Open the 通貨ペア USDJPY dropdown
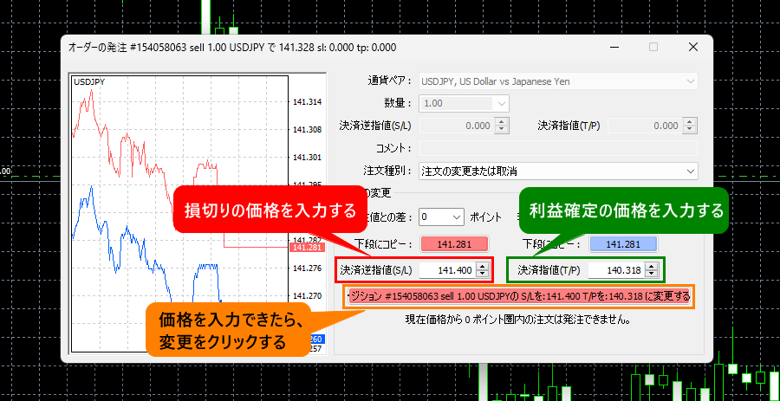The width and height of the screenshot is (780, 401). click(559, 81)
